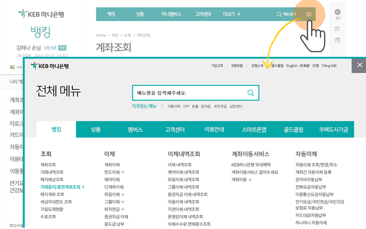Viewport: 366px width, 229px height.
Task: Click 공과금 frequent menu shortcut
Action: click(x=205, y=106)
